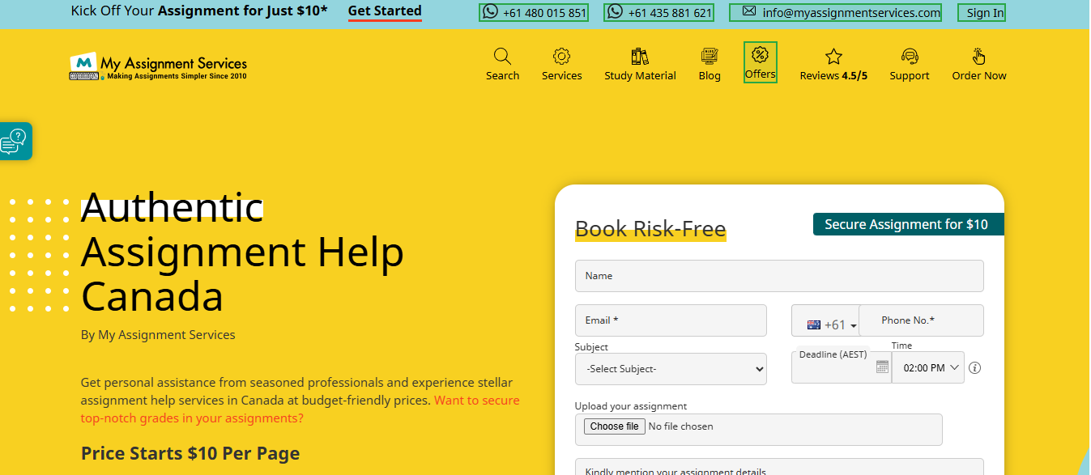Click the Order Now hand icon

tap(978, 57)
